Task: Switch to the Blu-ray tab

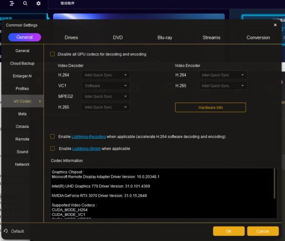Action: tap(164, 38)
